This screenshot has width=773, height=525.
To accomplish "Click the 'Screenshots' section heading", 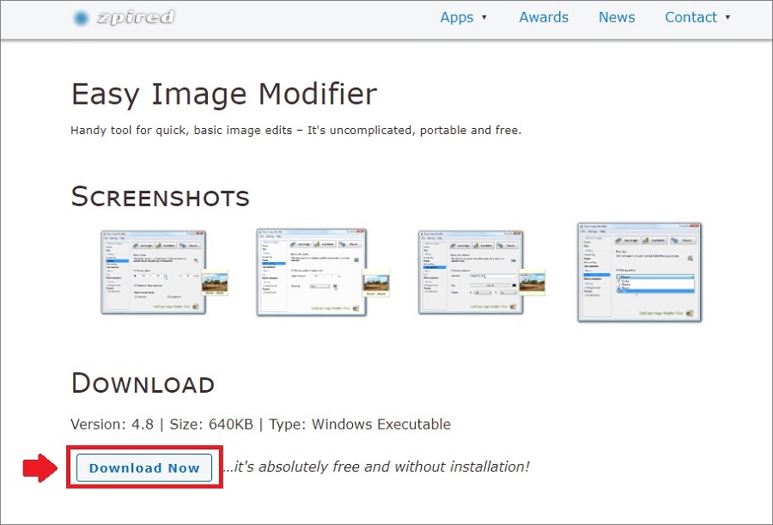I will (161, 197).
